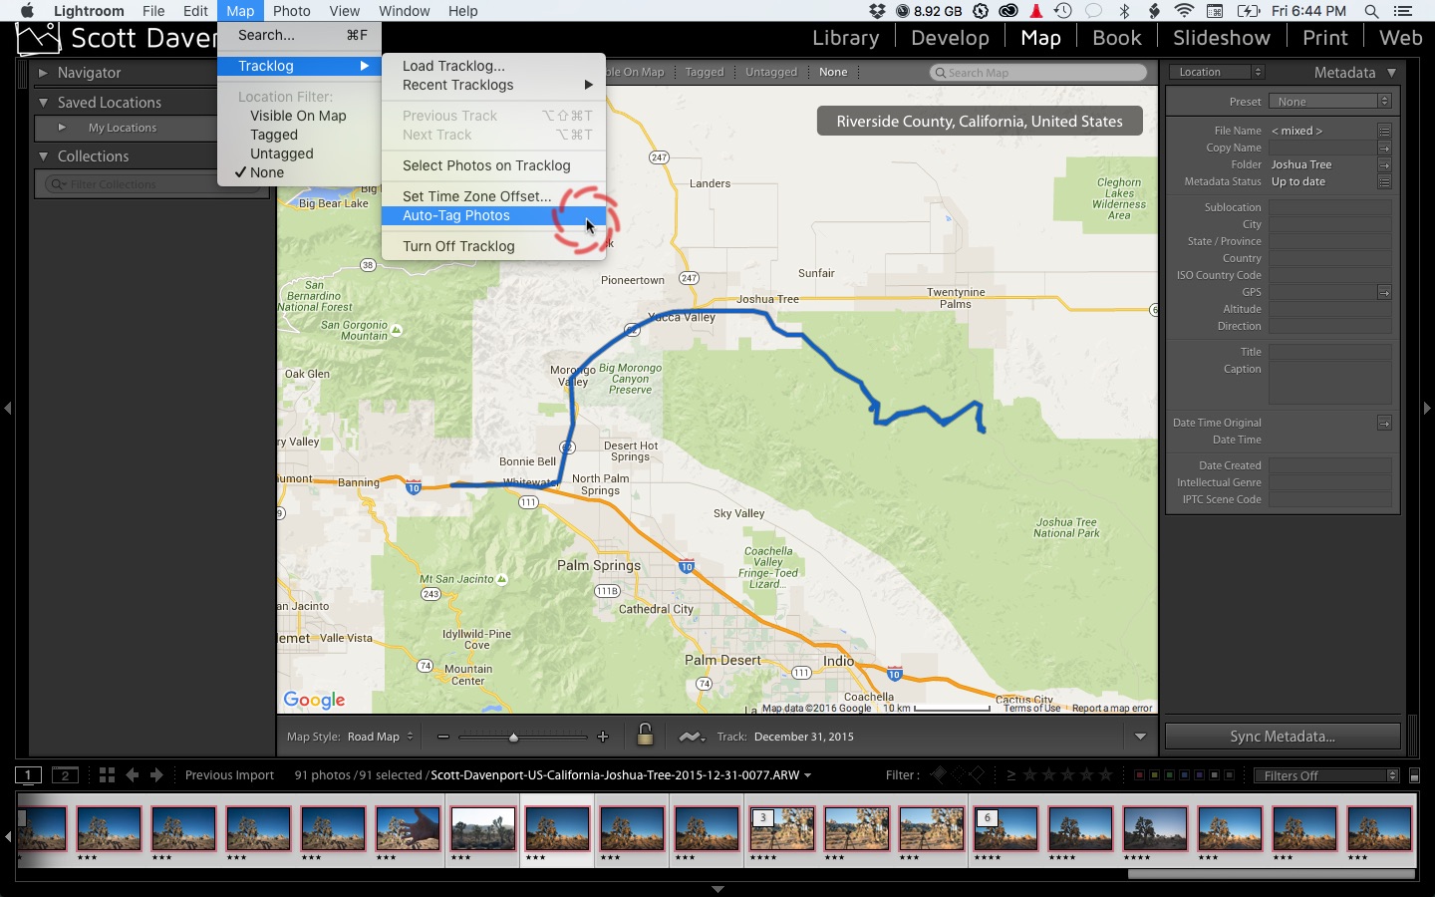Expand the Navigator panel

[x=43, y=73]
